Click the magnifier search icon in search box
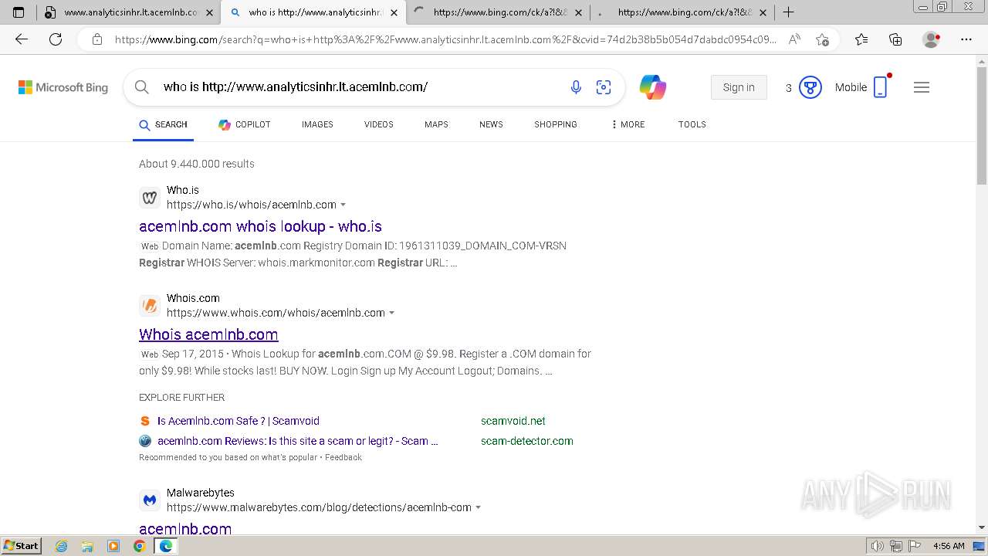 pyautogui.click(x=142, y=87)
